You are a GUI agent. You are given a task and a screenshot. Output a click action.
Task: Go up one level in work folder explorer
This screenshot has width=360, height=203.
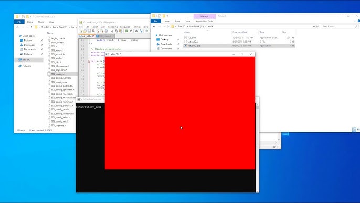coord(168,26)
